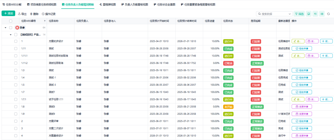Click 验收申请 for task 1.4
The width and height of the screenshot is (334, 140).
pyautogui.click(x=302, y=77)
